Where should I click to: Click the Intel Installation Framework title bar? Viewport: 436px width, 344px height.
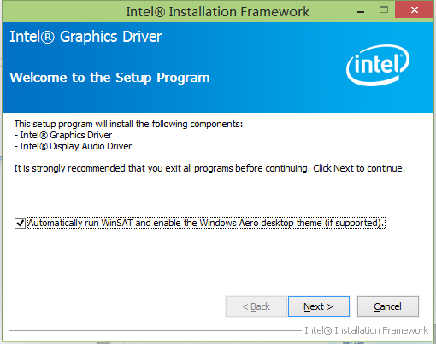pyautogui.click(x=218, y=12)
